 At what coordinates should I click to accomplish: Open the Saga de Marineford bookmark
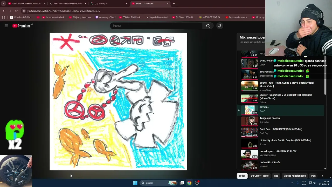tap(157, 17)
